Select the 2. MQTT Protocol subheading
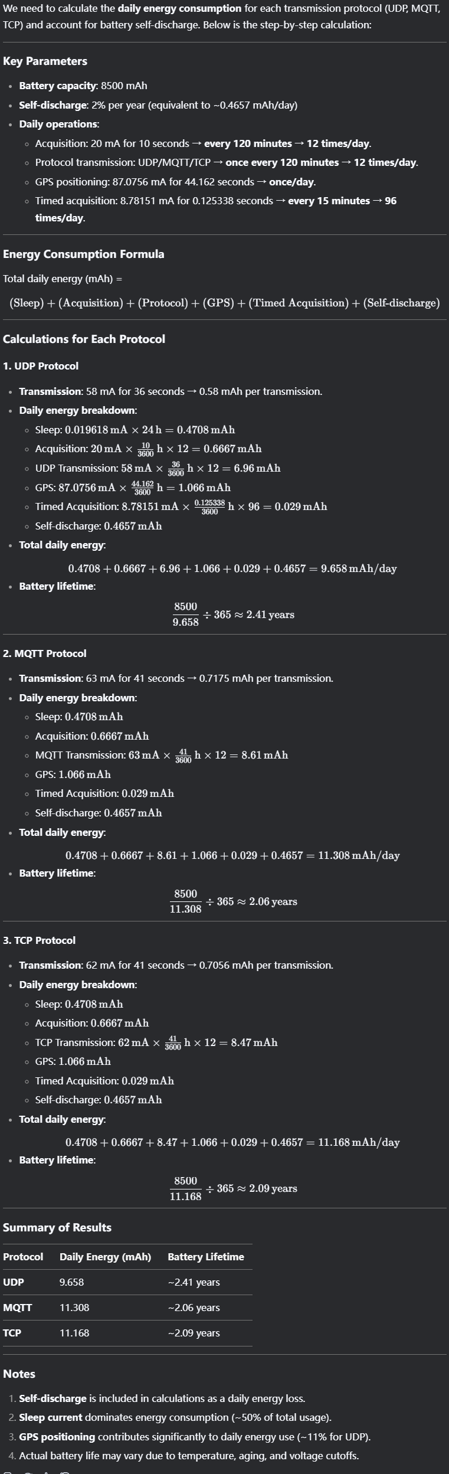 45,653
